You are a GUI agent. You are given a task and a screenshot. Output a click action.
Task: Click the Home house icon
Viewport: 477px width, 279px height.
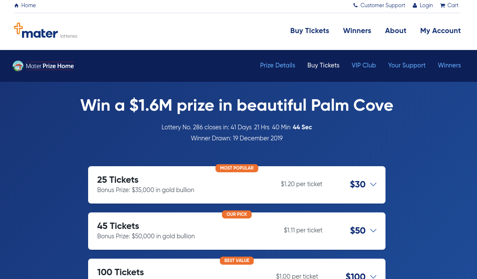(17, 6)
